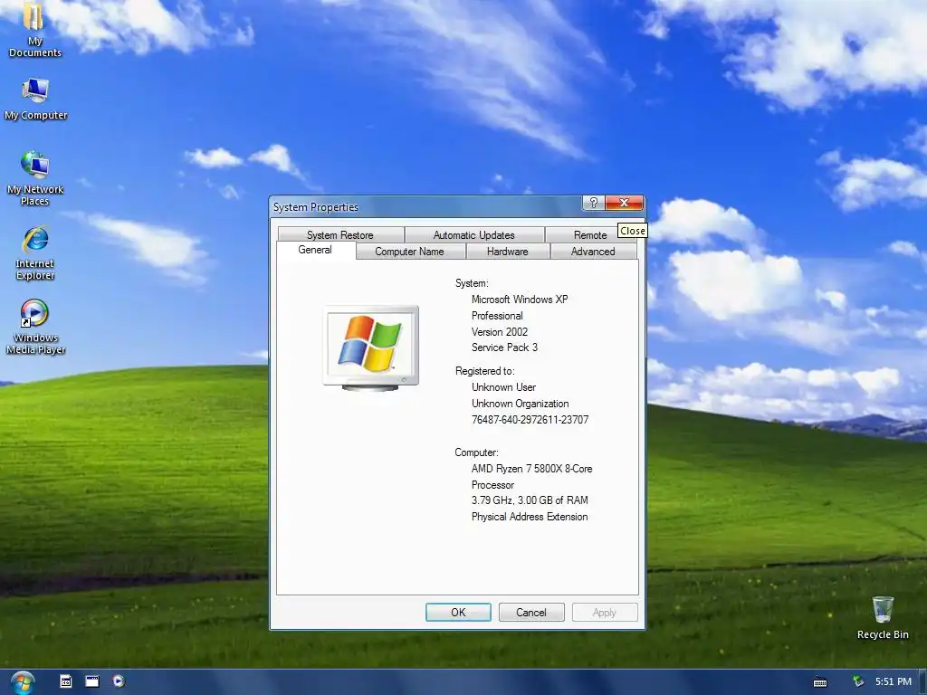927x695 pixels.
Task: Switch to the Advanced tab
Action: pos(593,252)
